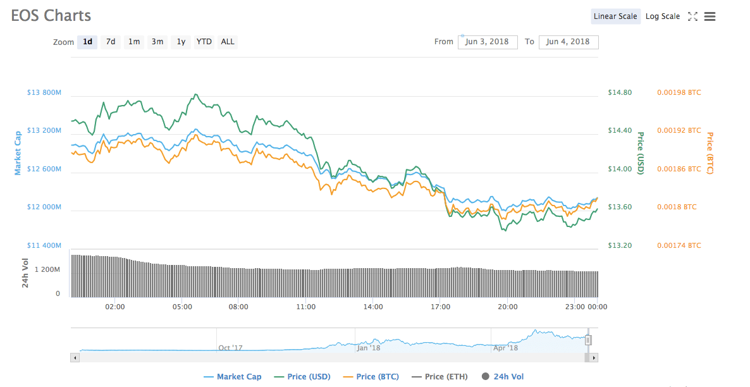This screenshot has width=750, height=387.
Task: Click the navigator scroll-right arrow
Action: click(x=594, y=357)
